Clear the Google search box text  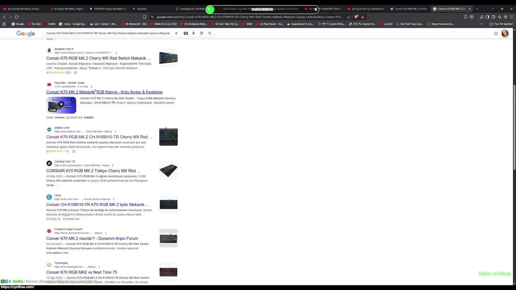coord(176,33)
